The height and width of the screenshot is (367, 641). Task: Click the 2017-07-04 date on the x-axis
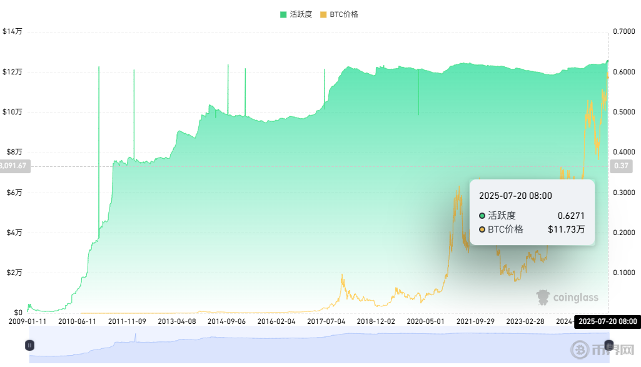tap(326, 321)
